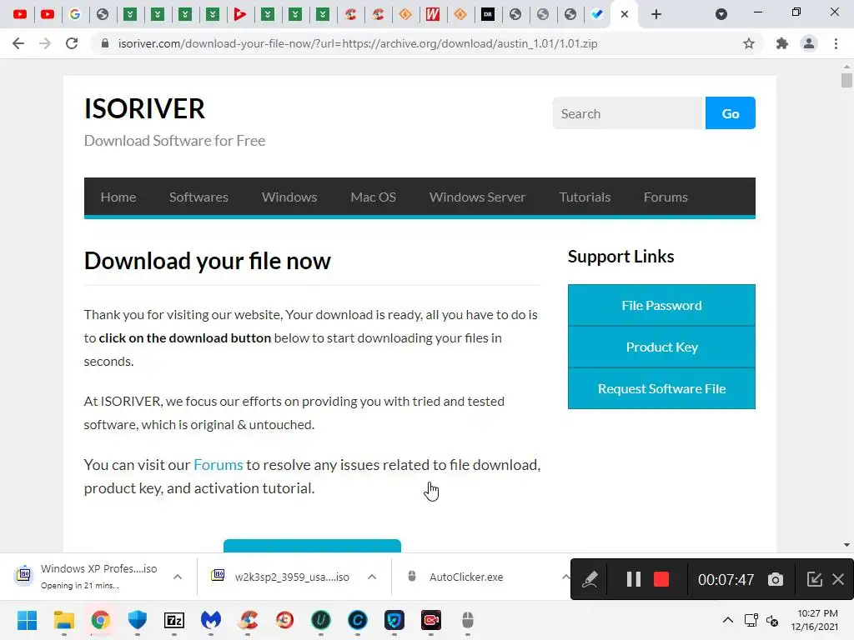The width and height of the screenshot is (854, 640).
Task: Click the address bar URL
Action: pos(358,43)
